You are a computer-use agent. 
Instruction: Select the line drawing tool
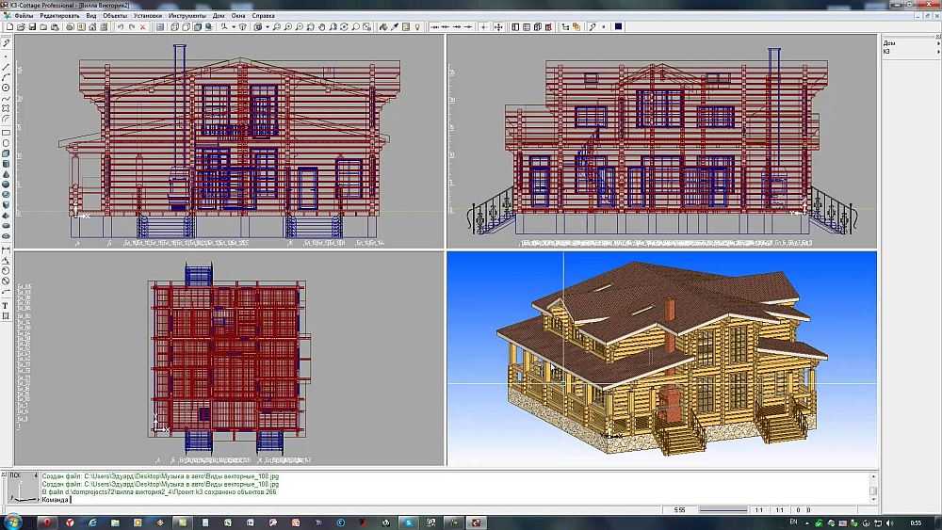pyautogui.click(x=6, y=66)
